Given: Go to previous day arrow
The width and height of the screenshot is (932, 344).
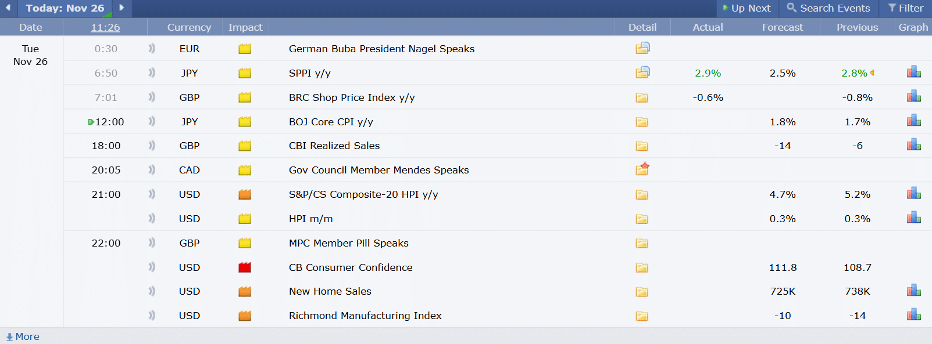Looking at the screenshot, I should [x=8, y=8].
